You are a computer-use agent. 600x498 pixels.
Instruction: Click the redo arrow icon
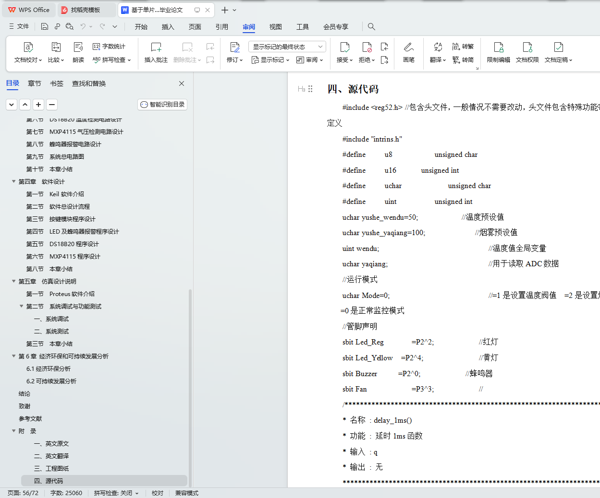(x=102, y=26)
